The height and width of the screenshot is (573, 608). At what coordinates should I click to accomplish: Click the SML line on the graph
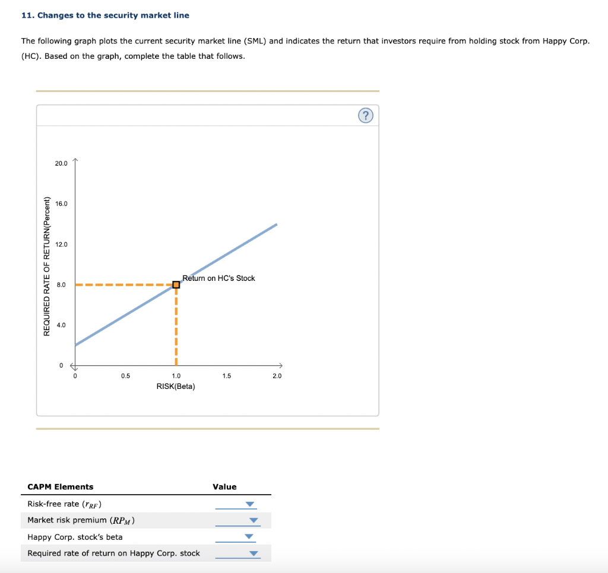click(x=237, y=249)
